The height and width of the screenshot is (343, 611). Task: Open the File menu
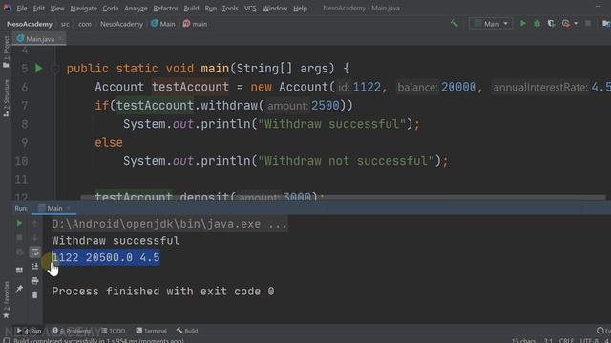(x=21, y=9)
